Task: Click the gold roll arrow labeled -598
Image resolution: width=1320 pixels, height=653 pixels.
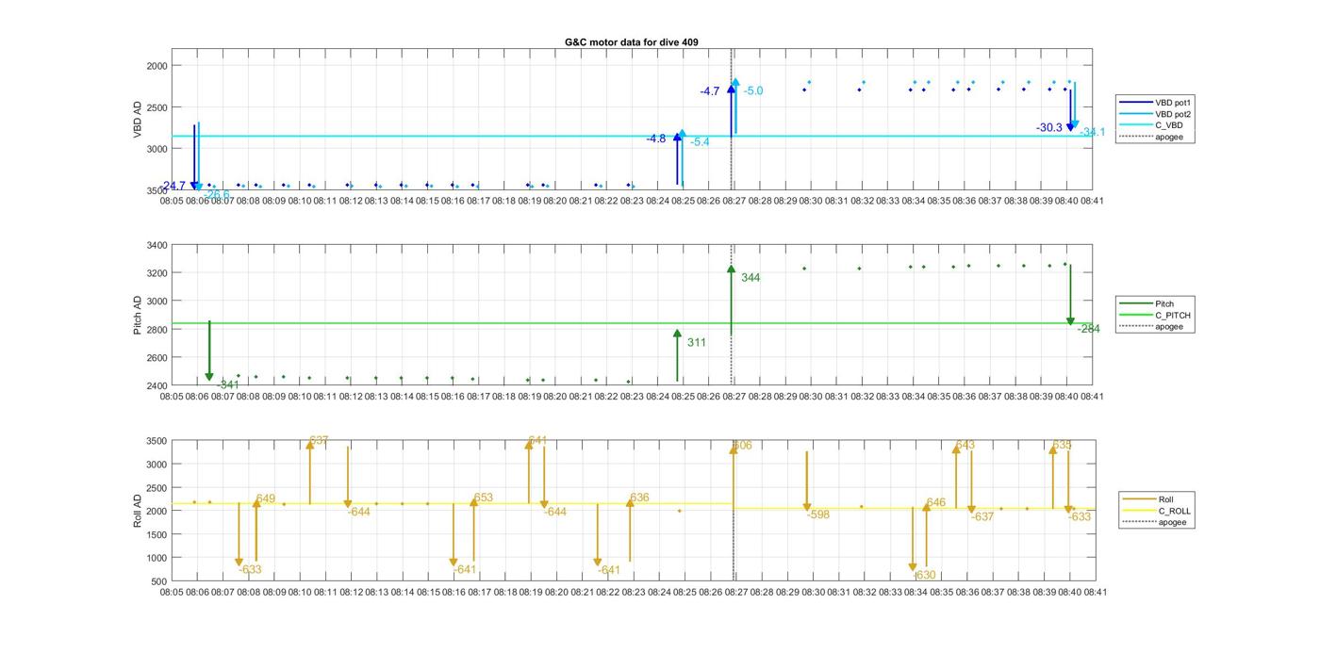Action: click(x=807, y=482)
